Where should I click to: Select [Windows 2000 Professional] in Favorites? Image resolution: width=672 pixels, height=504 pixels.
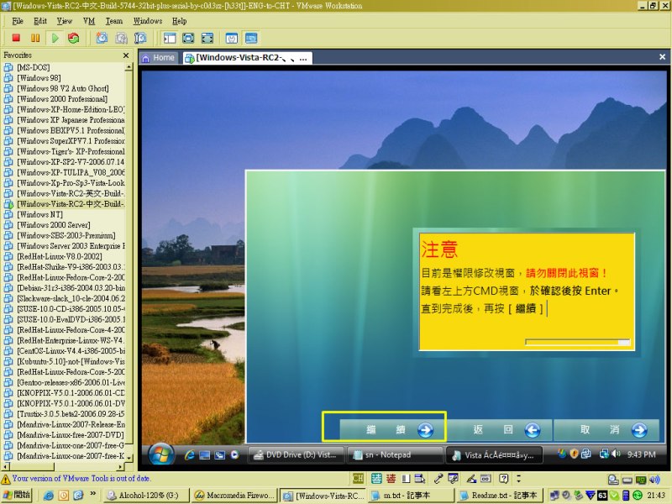pos(62,99)
